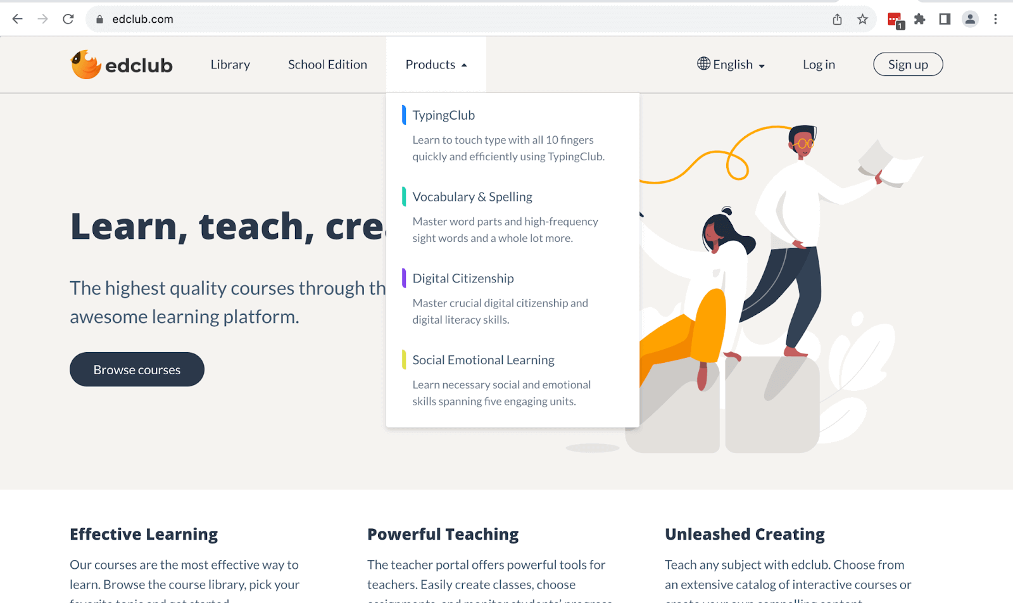Image resolution: width=1013 pixels, height=603 pixels.
Task: Open the Library nav item
Action: coord(230,65)
